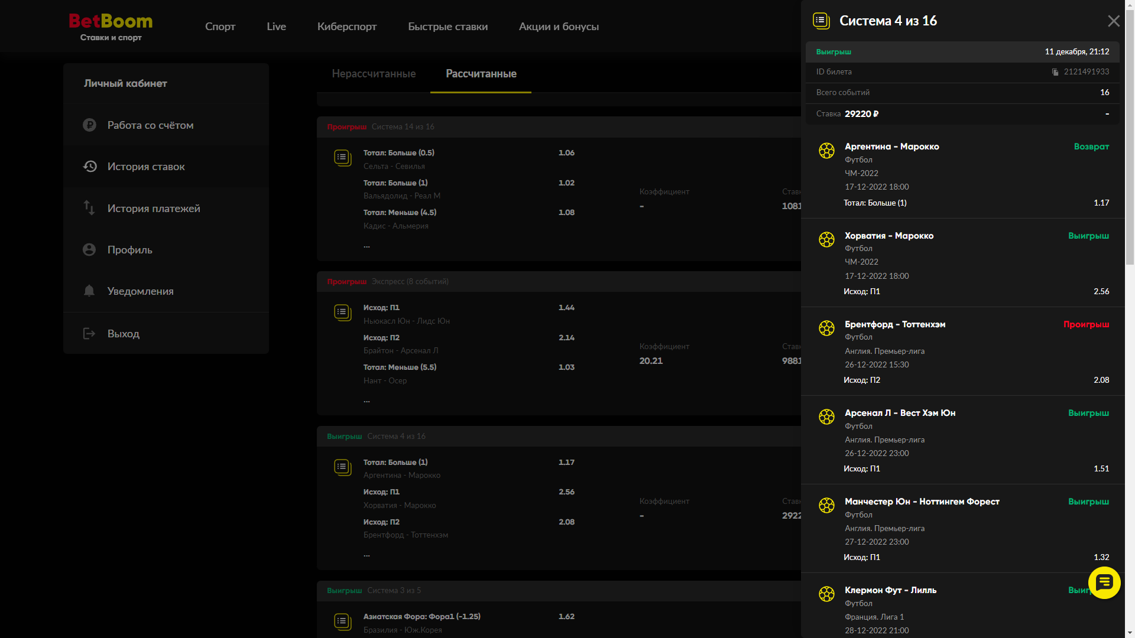The height and width of the screenshot is (638, 1135).
Task: Click the bet slip icon in the Экспресс 8 событий row
Action: tap(342, 312)
